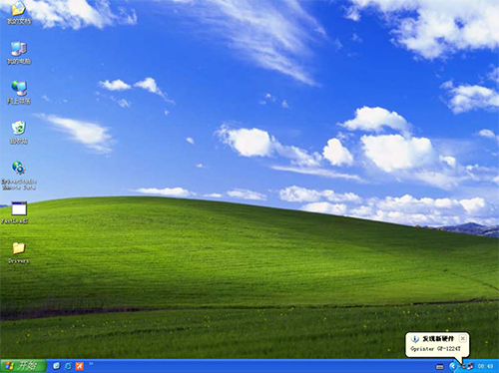Viewport: 499px width, 373px height.
Task: Select the Drivers folder on desktop
Action: pyautogui.click(x=19, y=252)
